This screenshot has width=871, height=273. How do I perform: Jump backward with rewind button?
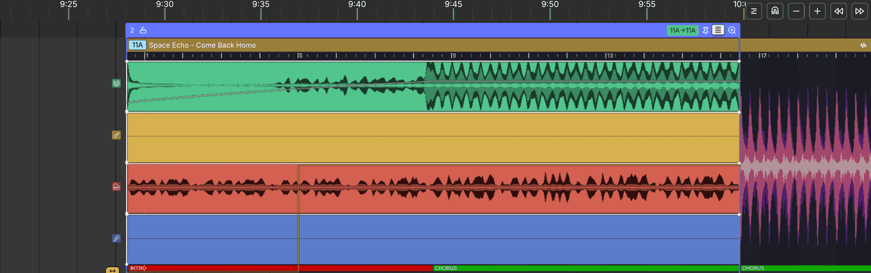point(839,11)
